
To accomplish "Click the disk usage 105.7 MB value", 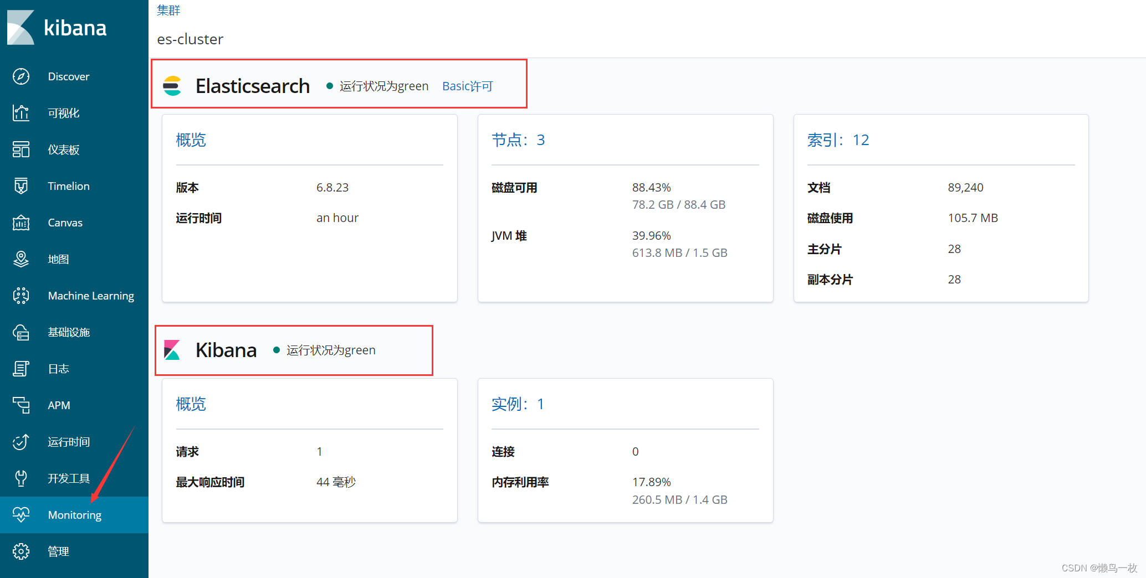I will click(x=973, y=218).
